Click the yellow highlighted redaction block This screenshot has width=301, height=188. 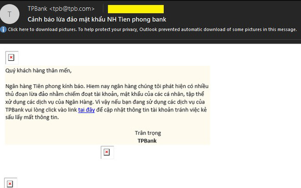point(136,9)
